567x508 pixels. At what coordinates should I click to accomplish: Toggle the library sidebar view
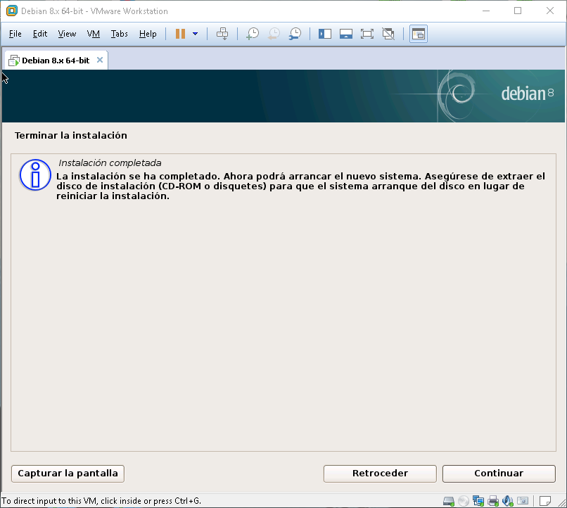pos(325,34)
